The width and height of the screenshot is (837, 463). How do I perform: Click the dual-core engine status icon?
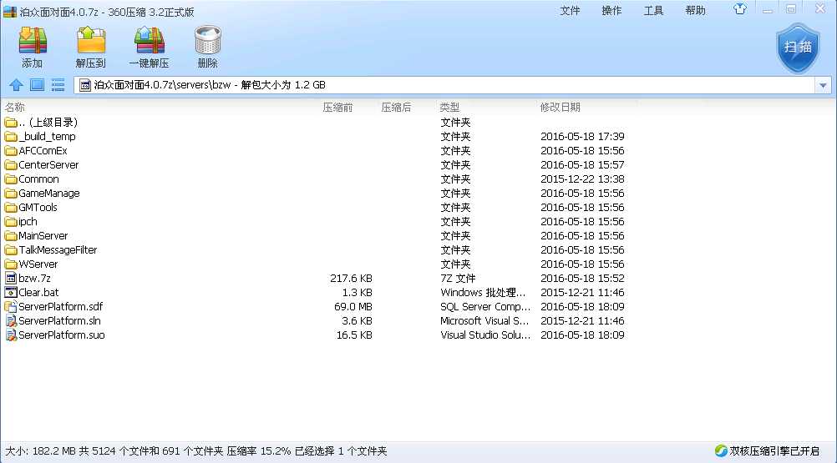721,450
